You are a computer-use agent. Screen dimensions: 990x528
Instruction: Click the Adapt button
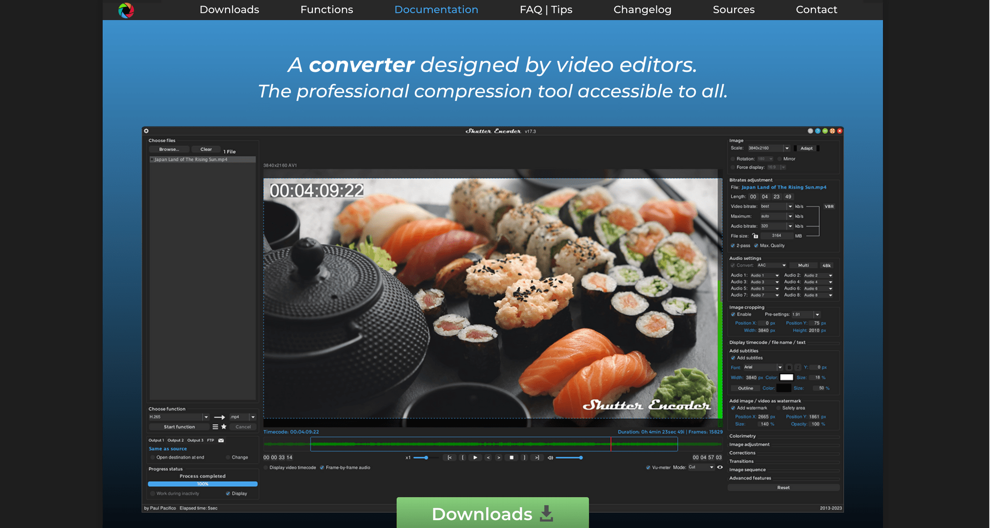[x=806, y=148]
